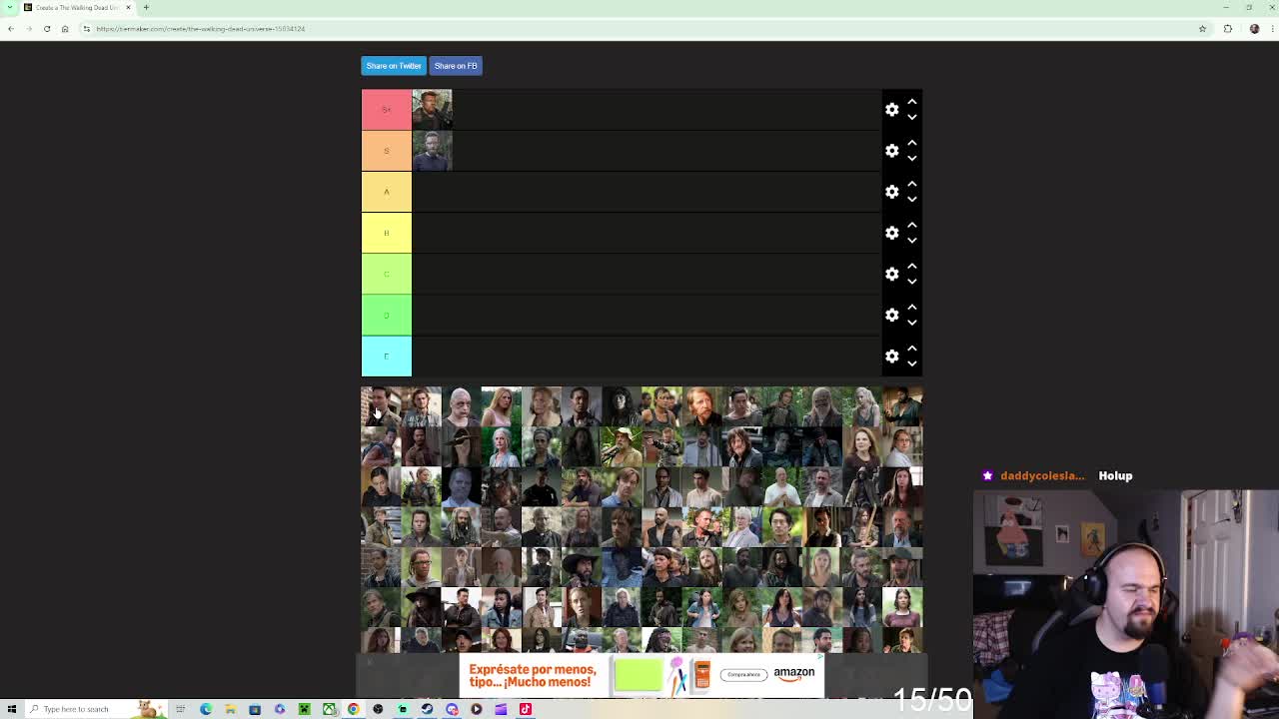This screenshot has height=719, width=1279.
Task: Reload the page with refresh icon
Action: [47, 28]
